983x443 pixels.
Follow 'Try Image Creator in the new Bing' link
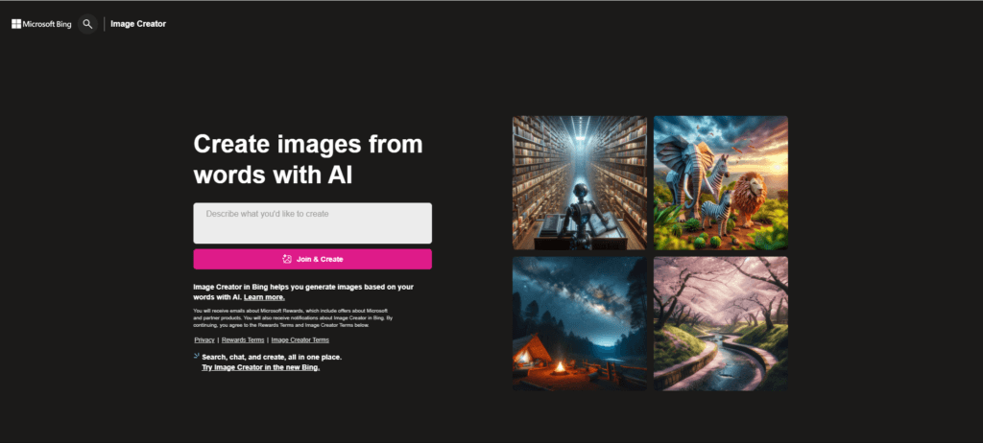click(260, 367)
